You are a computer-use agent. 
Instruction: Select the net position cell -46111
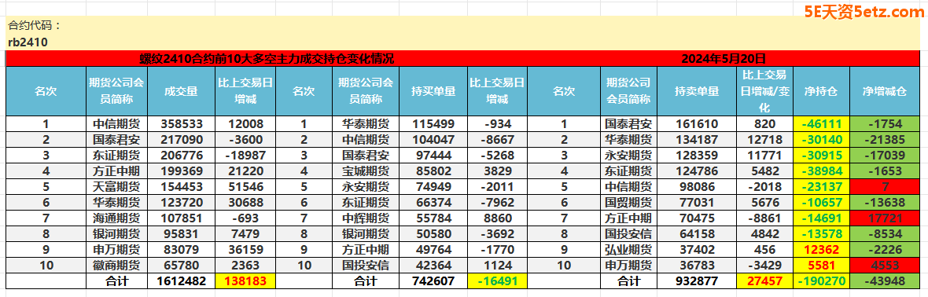[821, 123]
